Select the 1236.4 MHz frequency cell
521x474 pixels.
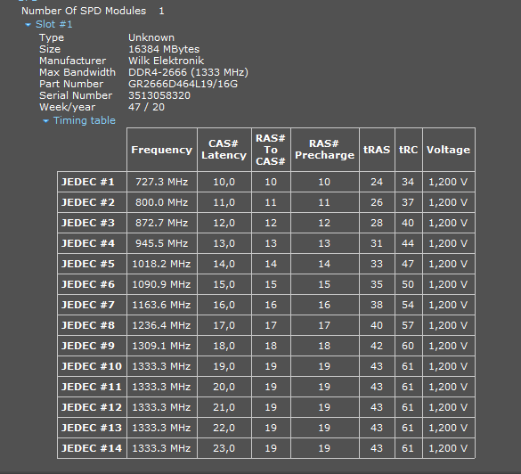162,325
